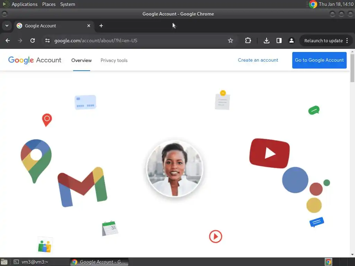Click the green chat bubble icon
Image resolution: width=355 pixels, height=266 pixels.
coord(314,110)
